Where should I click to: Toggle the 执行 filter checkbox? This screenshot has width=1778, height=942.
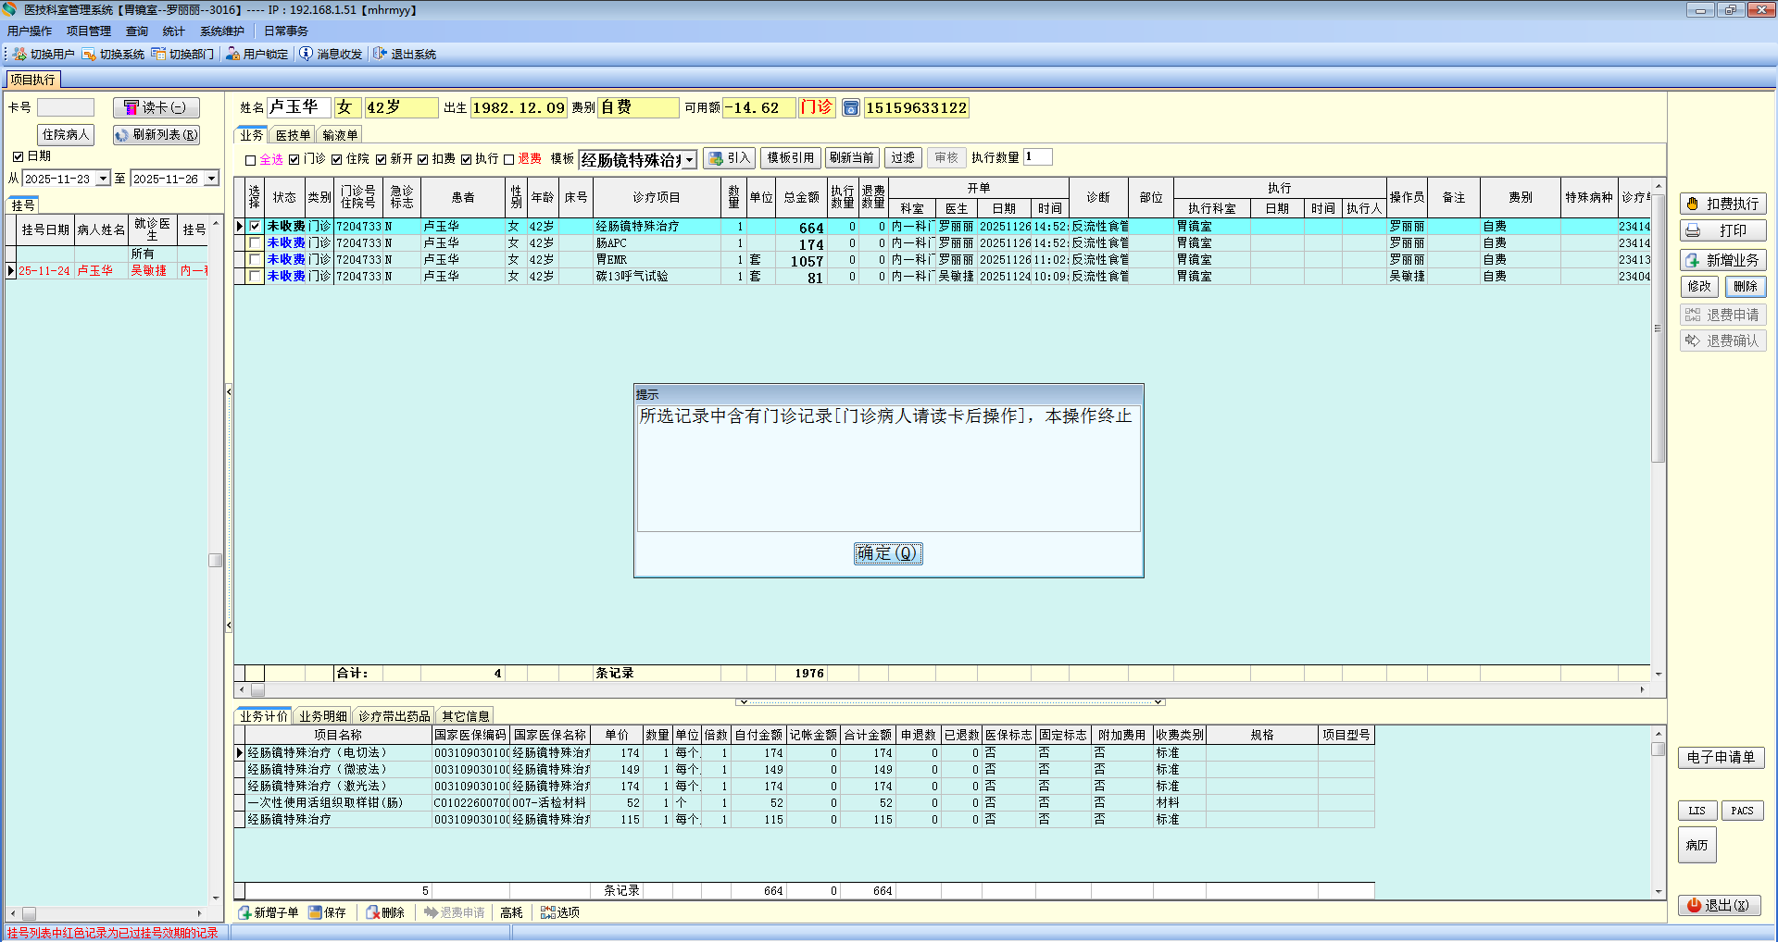point(466,159)
